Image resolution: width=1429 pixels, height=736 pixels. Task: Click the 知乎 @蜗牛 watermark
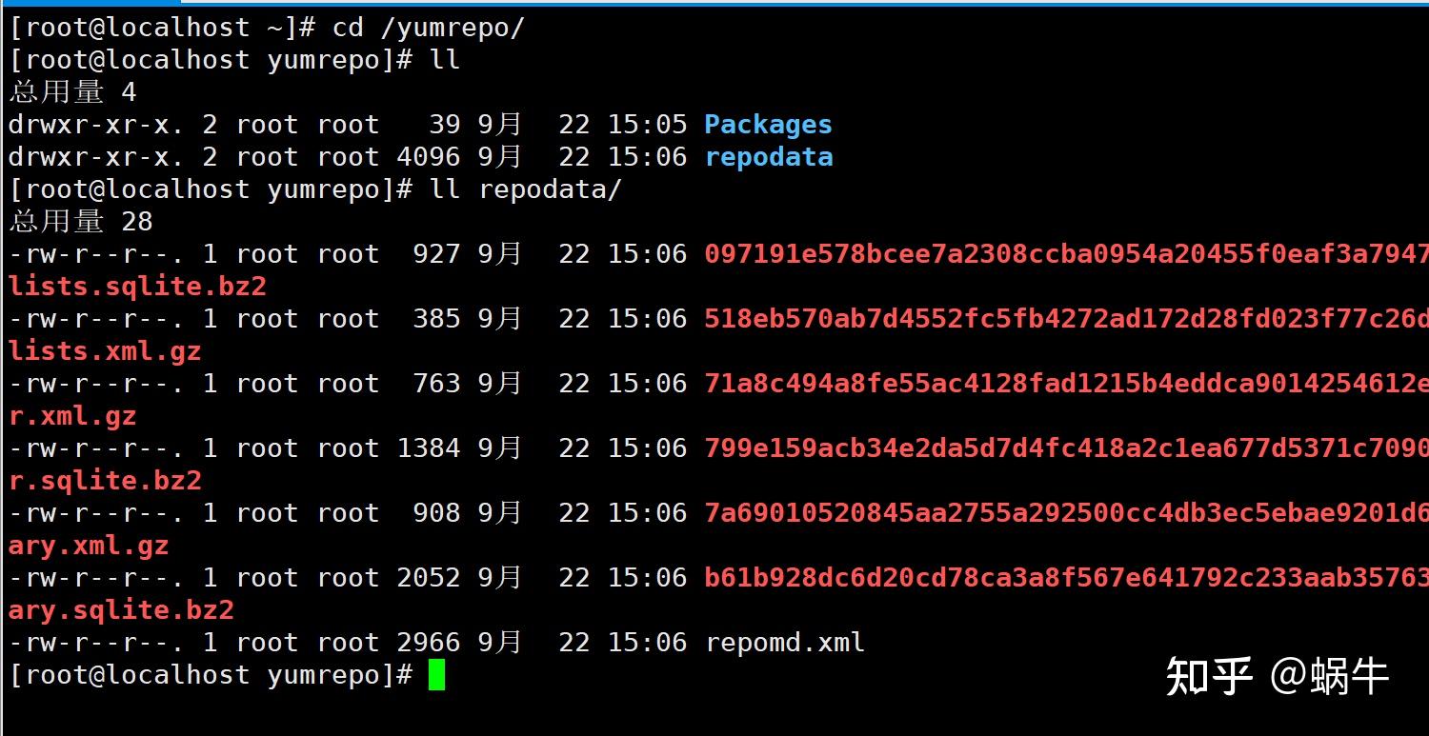(x=1278, y=676)
